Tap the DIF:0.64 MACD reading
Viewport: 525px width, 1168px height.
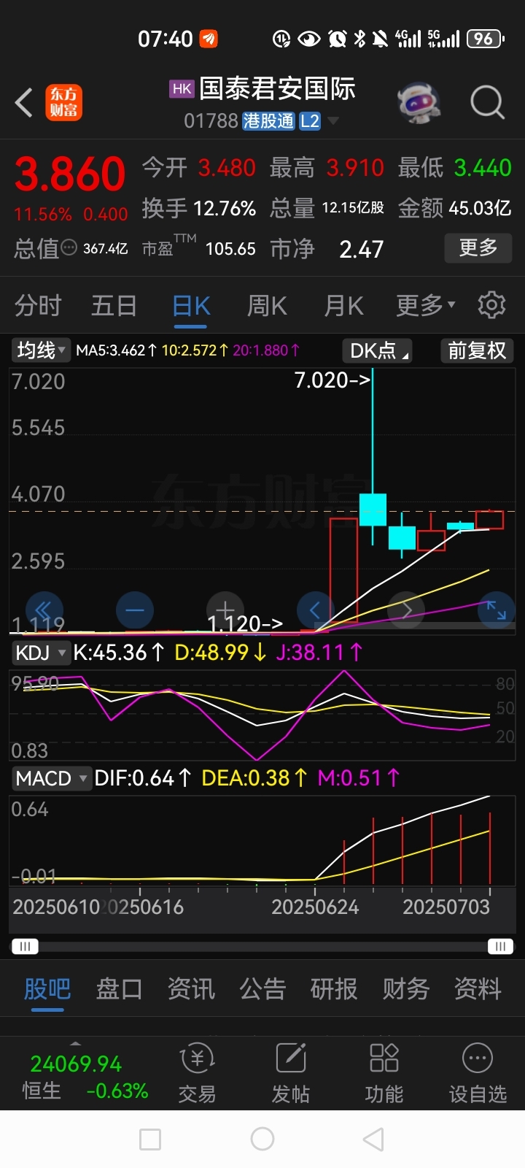143,778
